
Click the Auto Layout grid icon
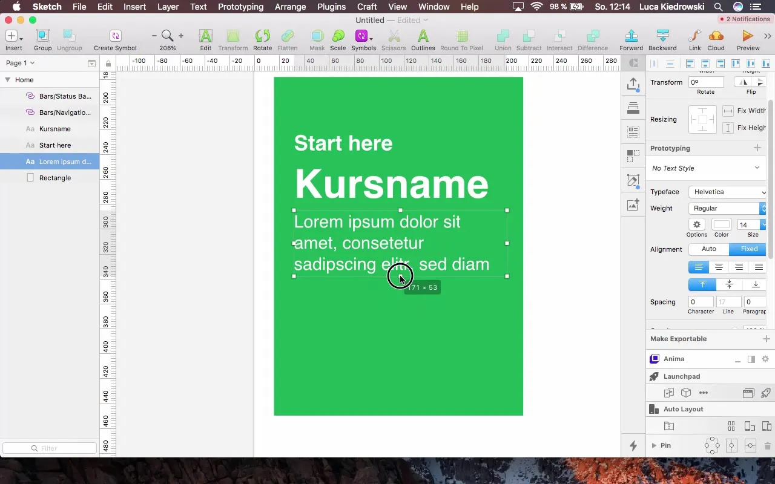tap(731, 425)
